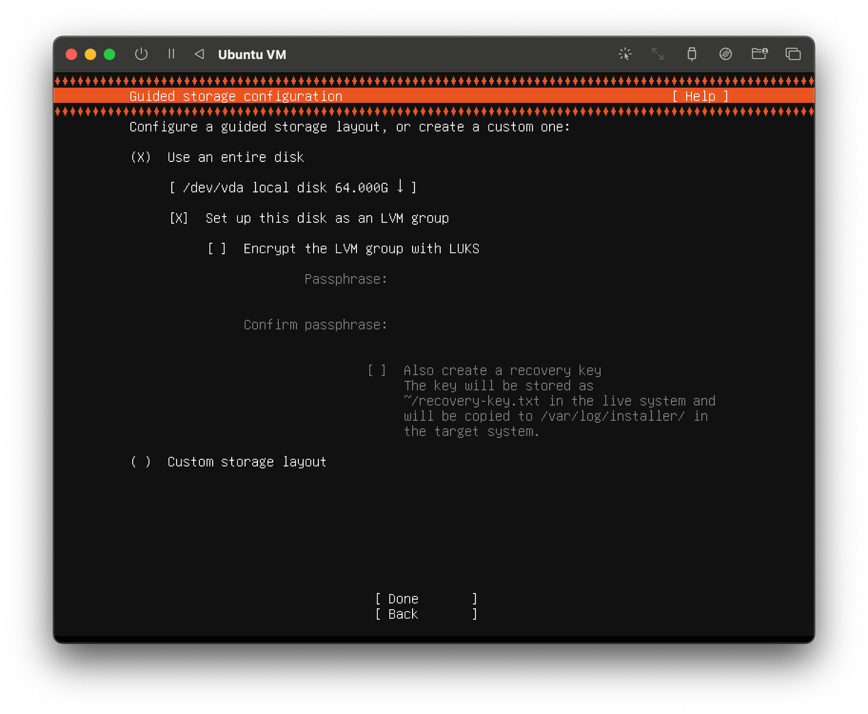The image size is (868, 714).
Task: Click the Guided storage configuration heading
Action: click(x=236, y=96)
